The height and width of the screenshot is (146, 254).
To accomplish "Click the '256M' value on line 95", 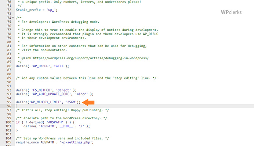I will pos(71,102).
